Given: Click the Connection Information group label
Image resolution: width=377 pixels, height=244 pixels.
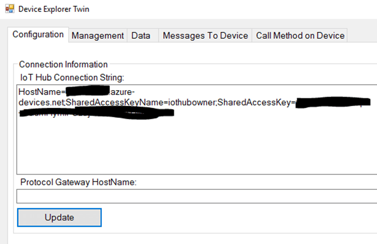Looking at the screenshot, I should (63, 64).
